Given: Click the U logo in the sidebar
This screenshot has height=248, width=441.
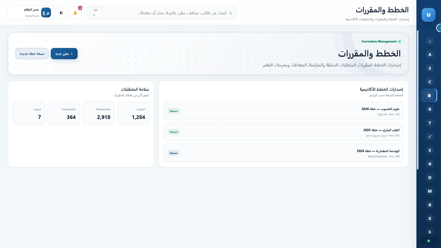Looking at the screenshot, I should (x=428, y=15).
